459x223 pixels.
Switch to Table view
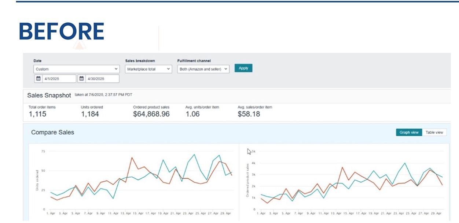click(x=434, y=132)
